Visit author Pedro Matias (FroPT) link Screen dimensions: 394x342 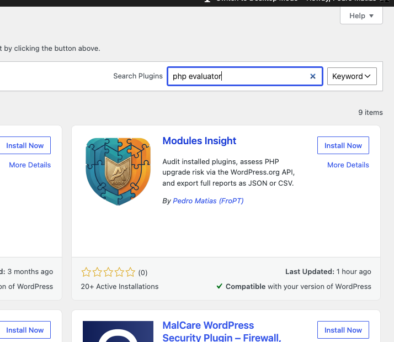[208, 201]
